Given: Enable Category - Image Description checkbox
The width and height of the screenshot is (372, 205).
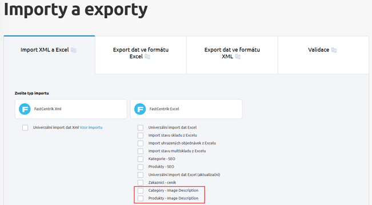Looking at the screenshot, I should [141, 191].
